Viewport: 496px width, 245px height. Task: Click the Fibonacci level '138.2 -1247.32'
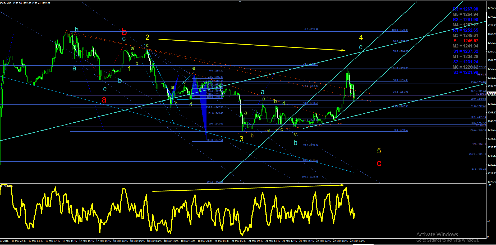(214, 107)
